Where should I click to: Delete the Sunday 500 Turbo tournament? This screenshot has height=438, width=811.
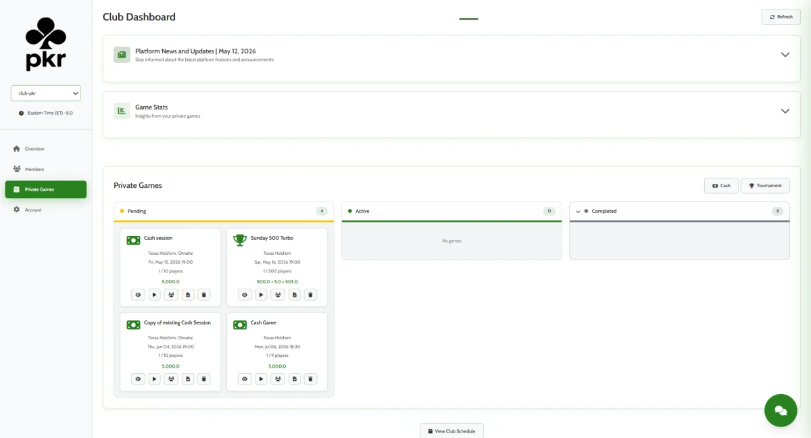coord(310,295)
